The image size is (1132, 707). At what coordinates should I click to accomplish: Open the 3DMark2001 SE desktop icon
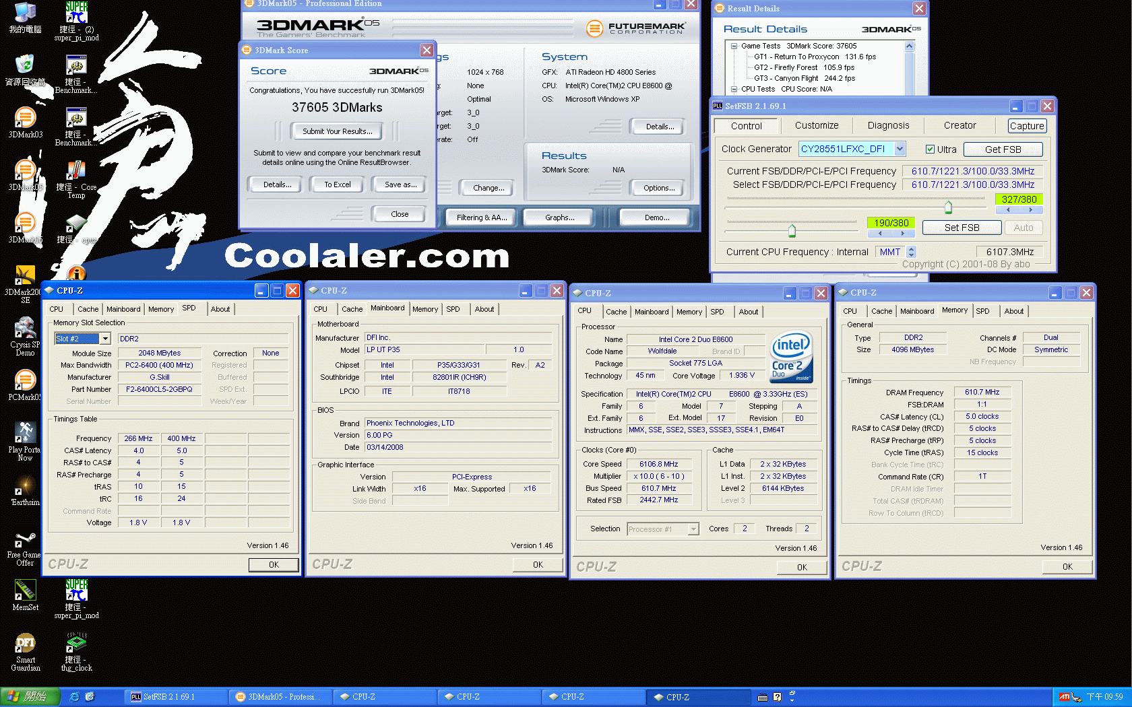[25, 284]
